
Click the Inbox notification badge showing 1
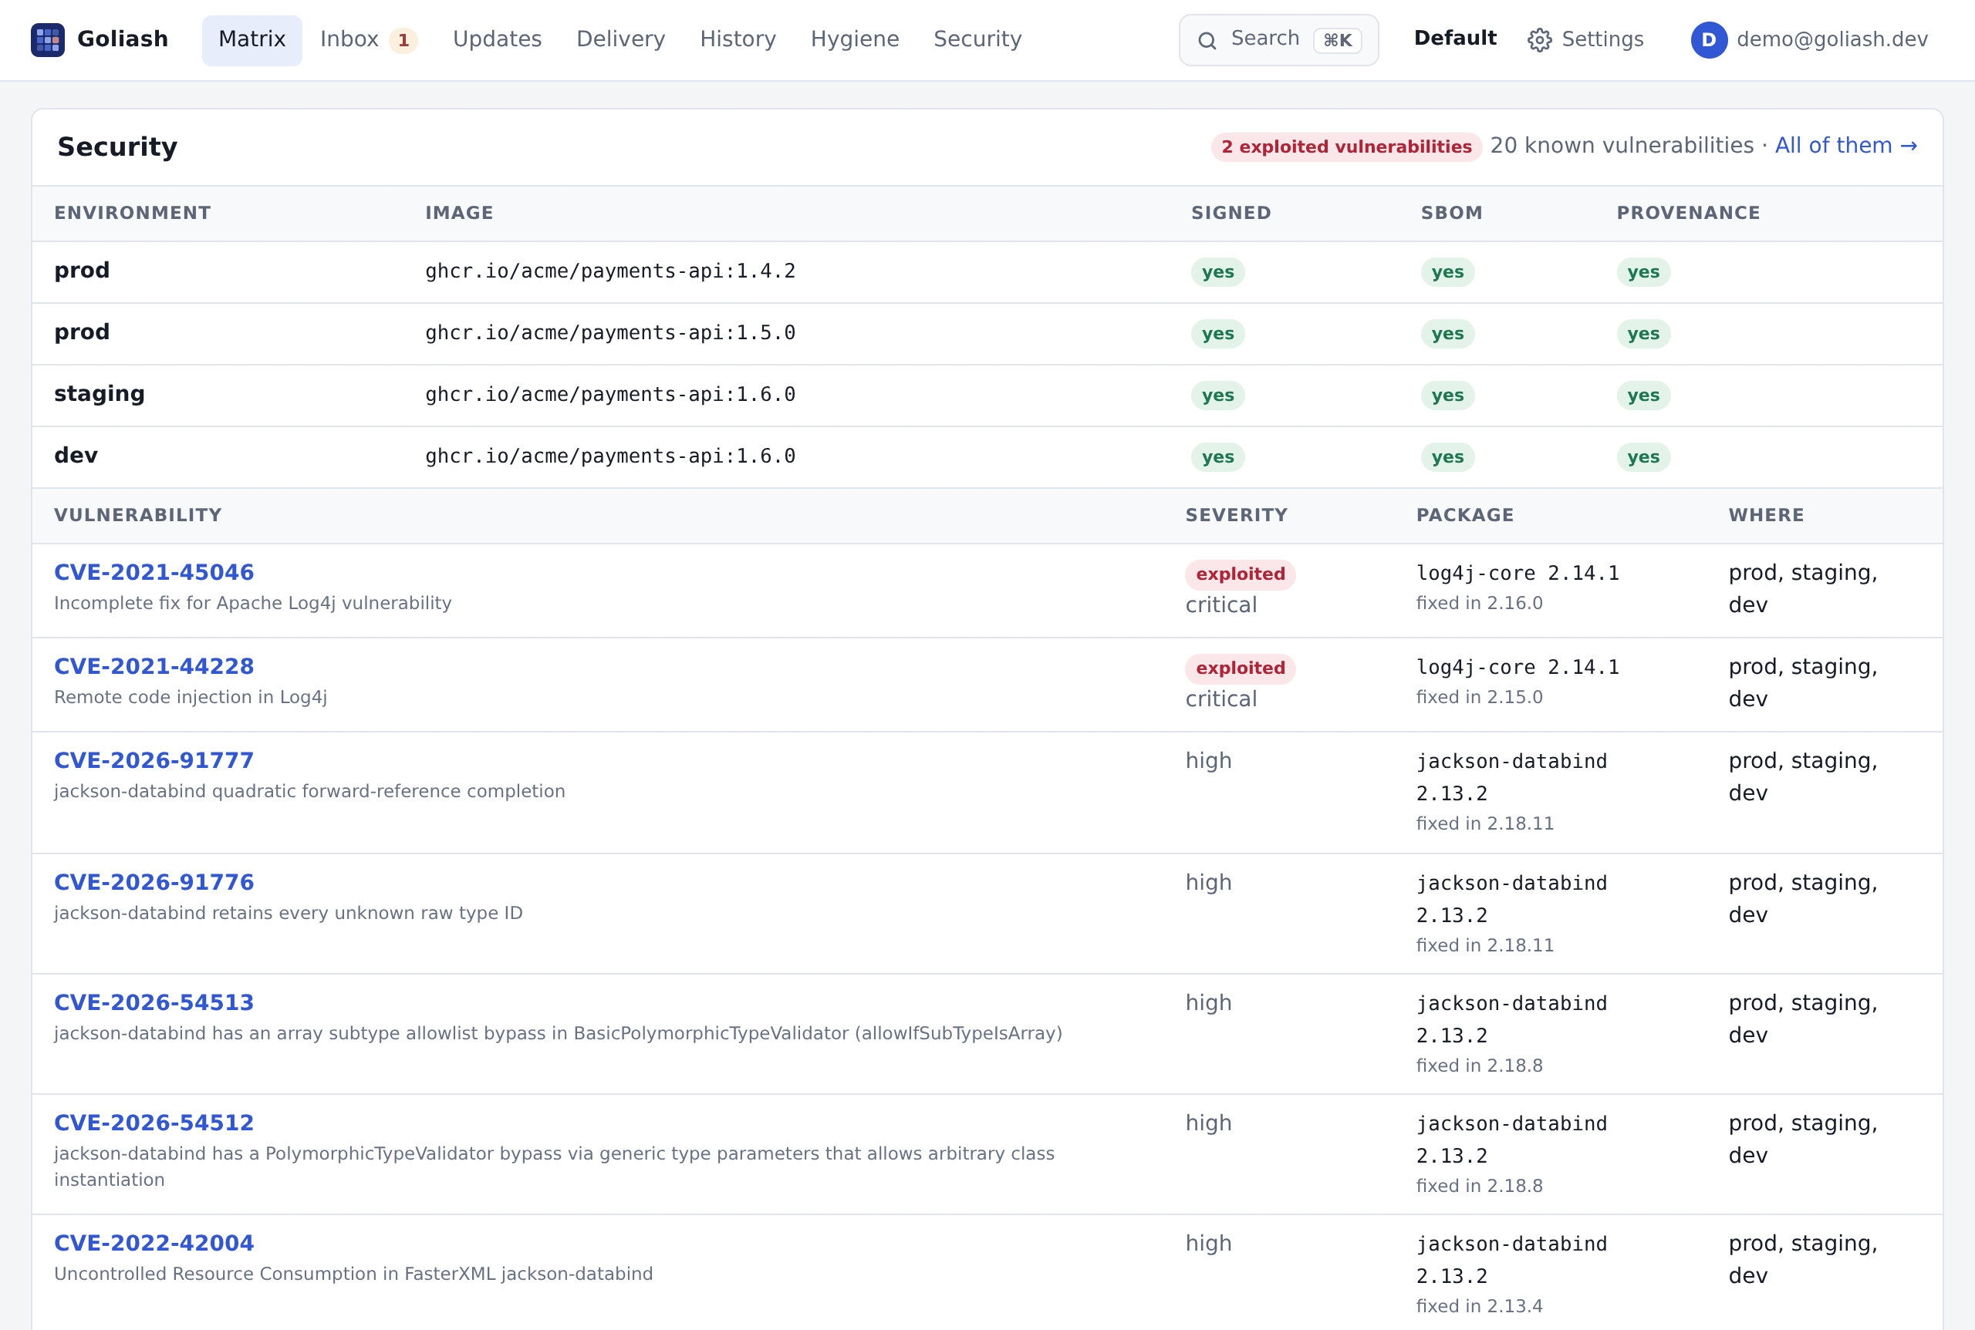(403, 40)
